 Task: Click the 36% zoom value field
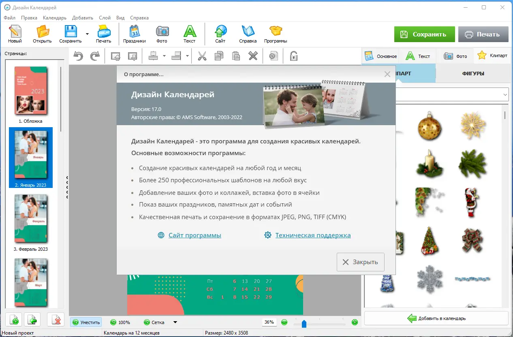click(269, 322)
